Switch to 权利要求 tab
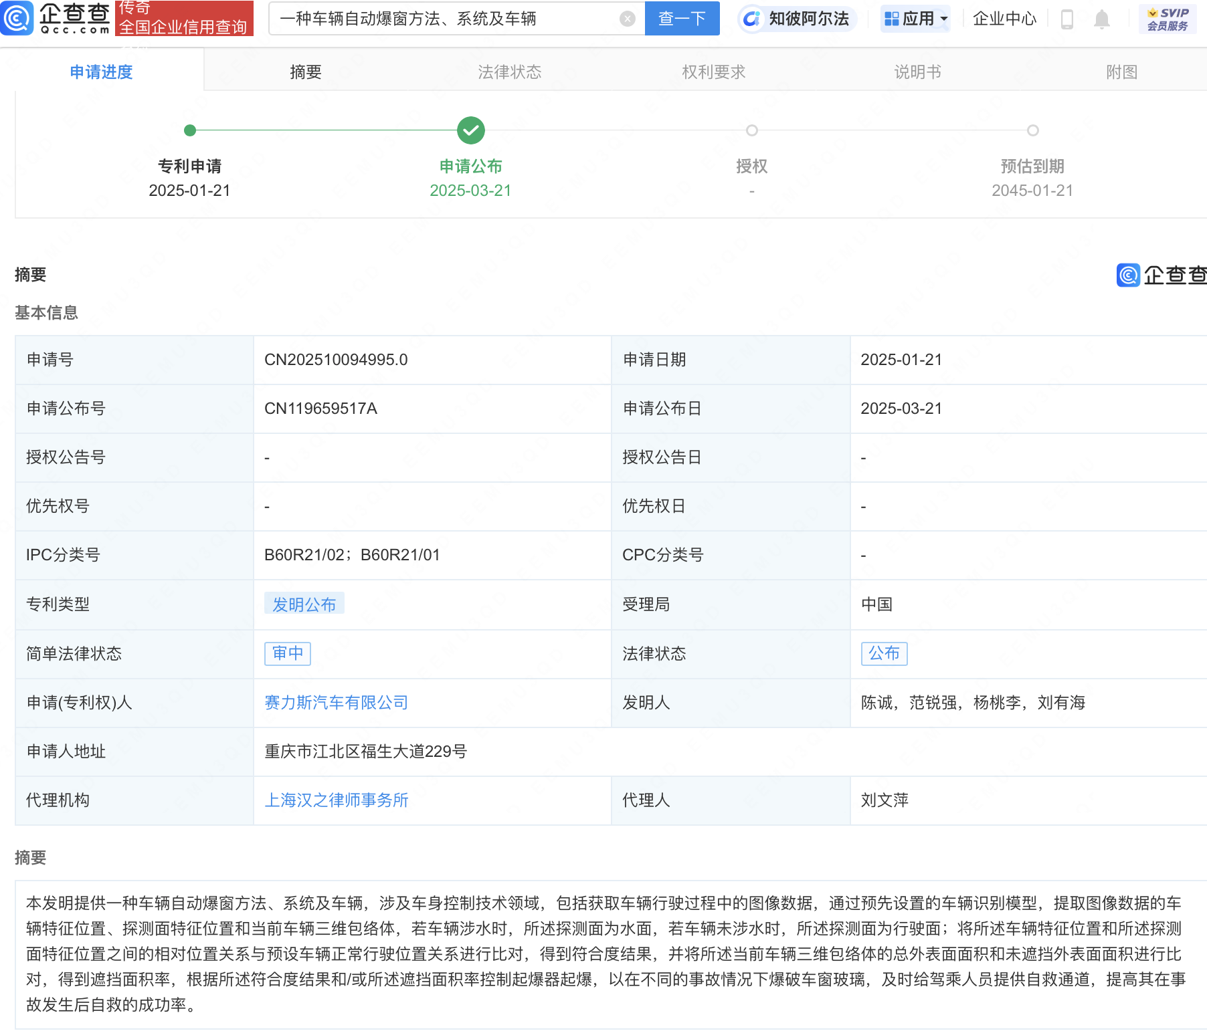This screenshot has width=1207, height=1031. (713, 72)
